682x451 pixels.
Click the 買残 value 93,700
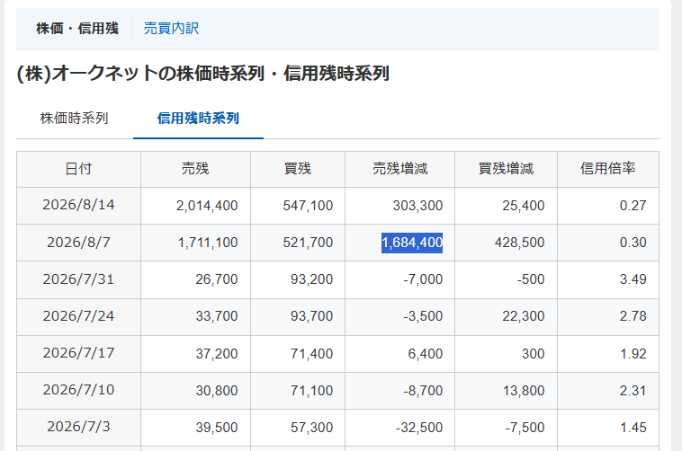312,316
